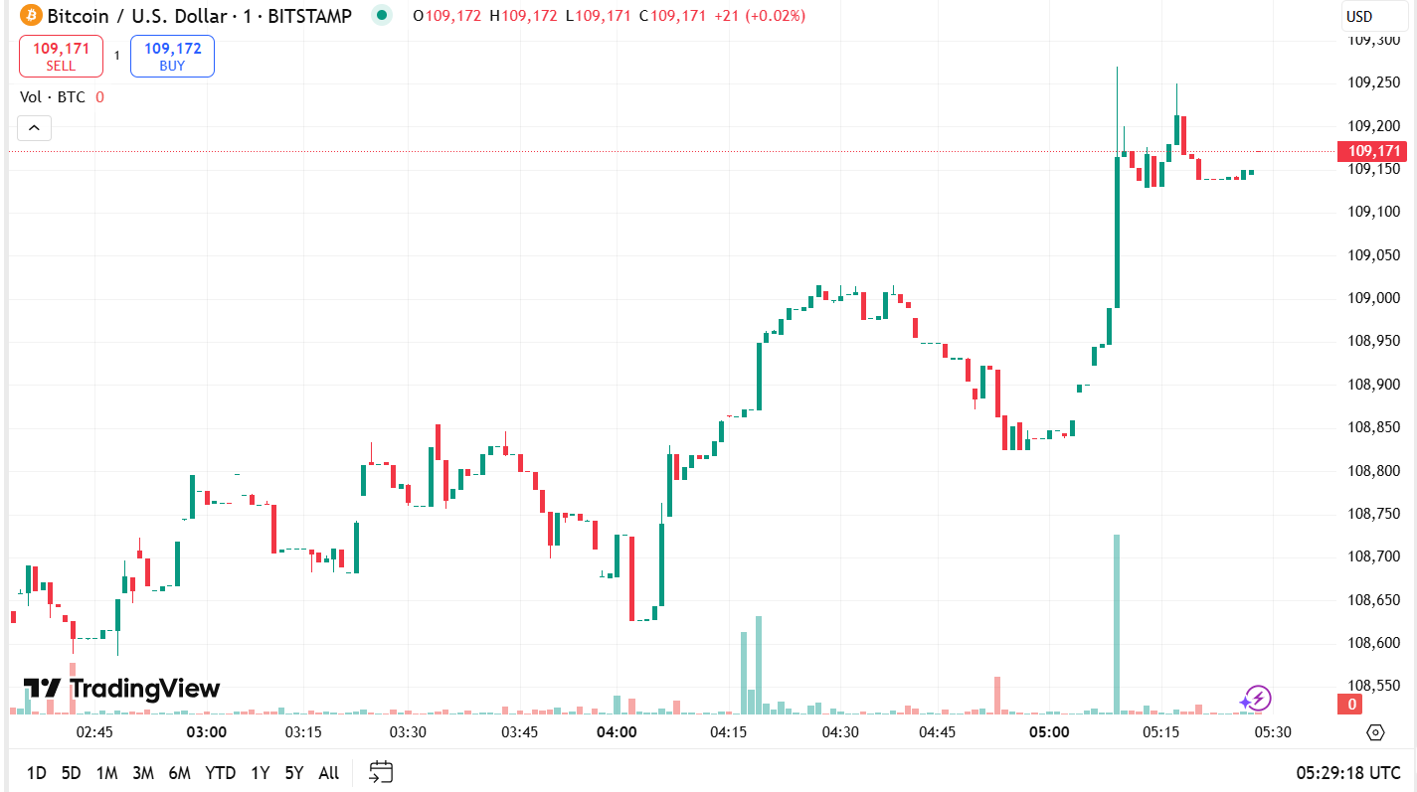Click the O109,172 open price value
Viewport: 1417px width, 792px height.
[446, 16]
